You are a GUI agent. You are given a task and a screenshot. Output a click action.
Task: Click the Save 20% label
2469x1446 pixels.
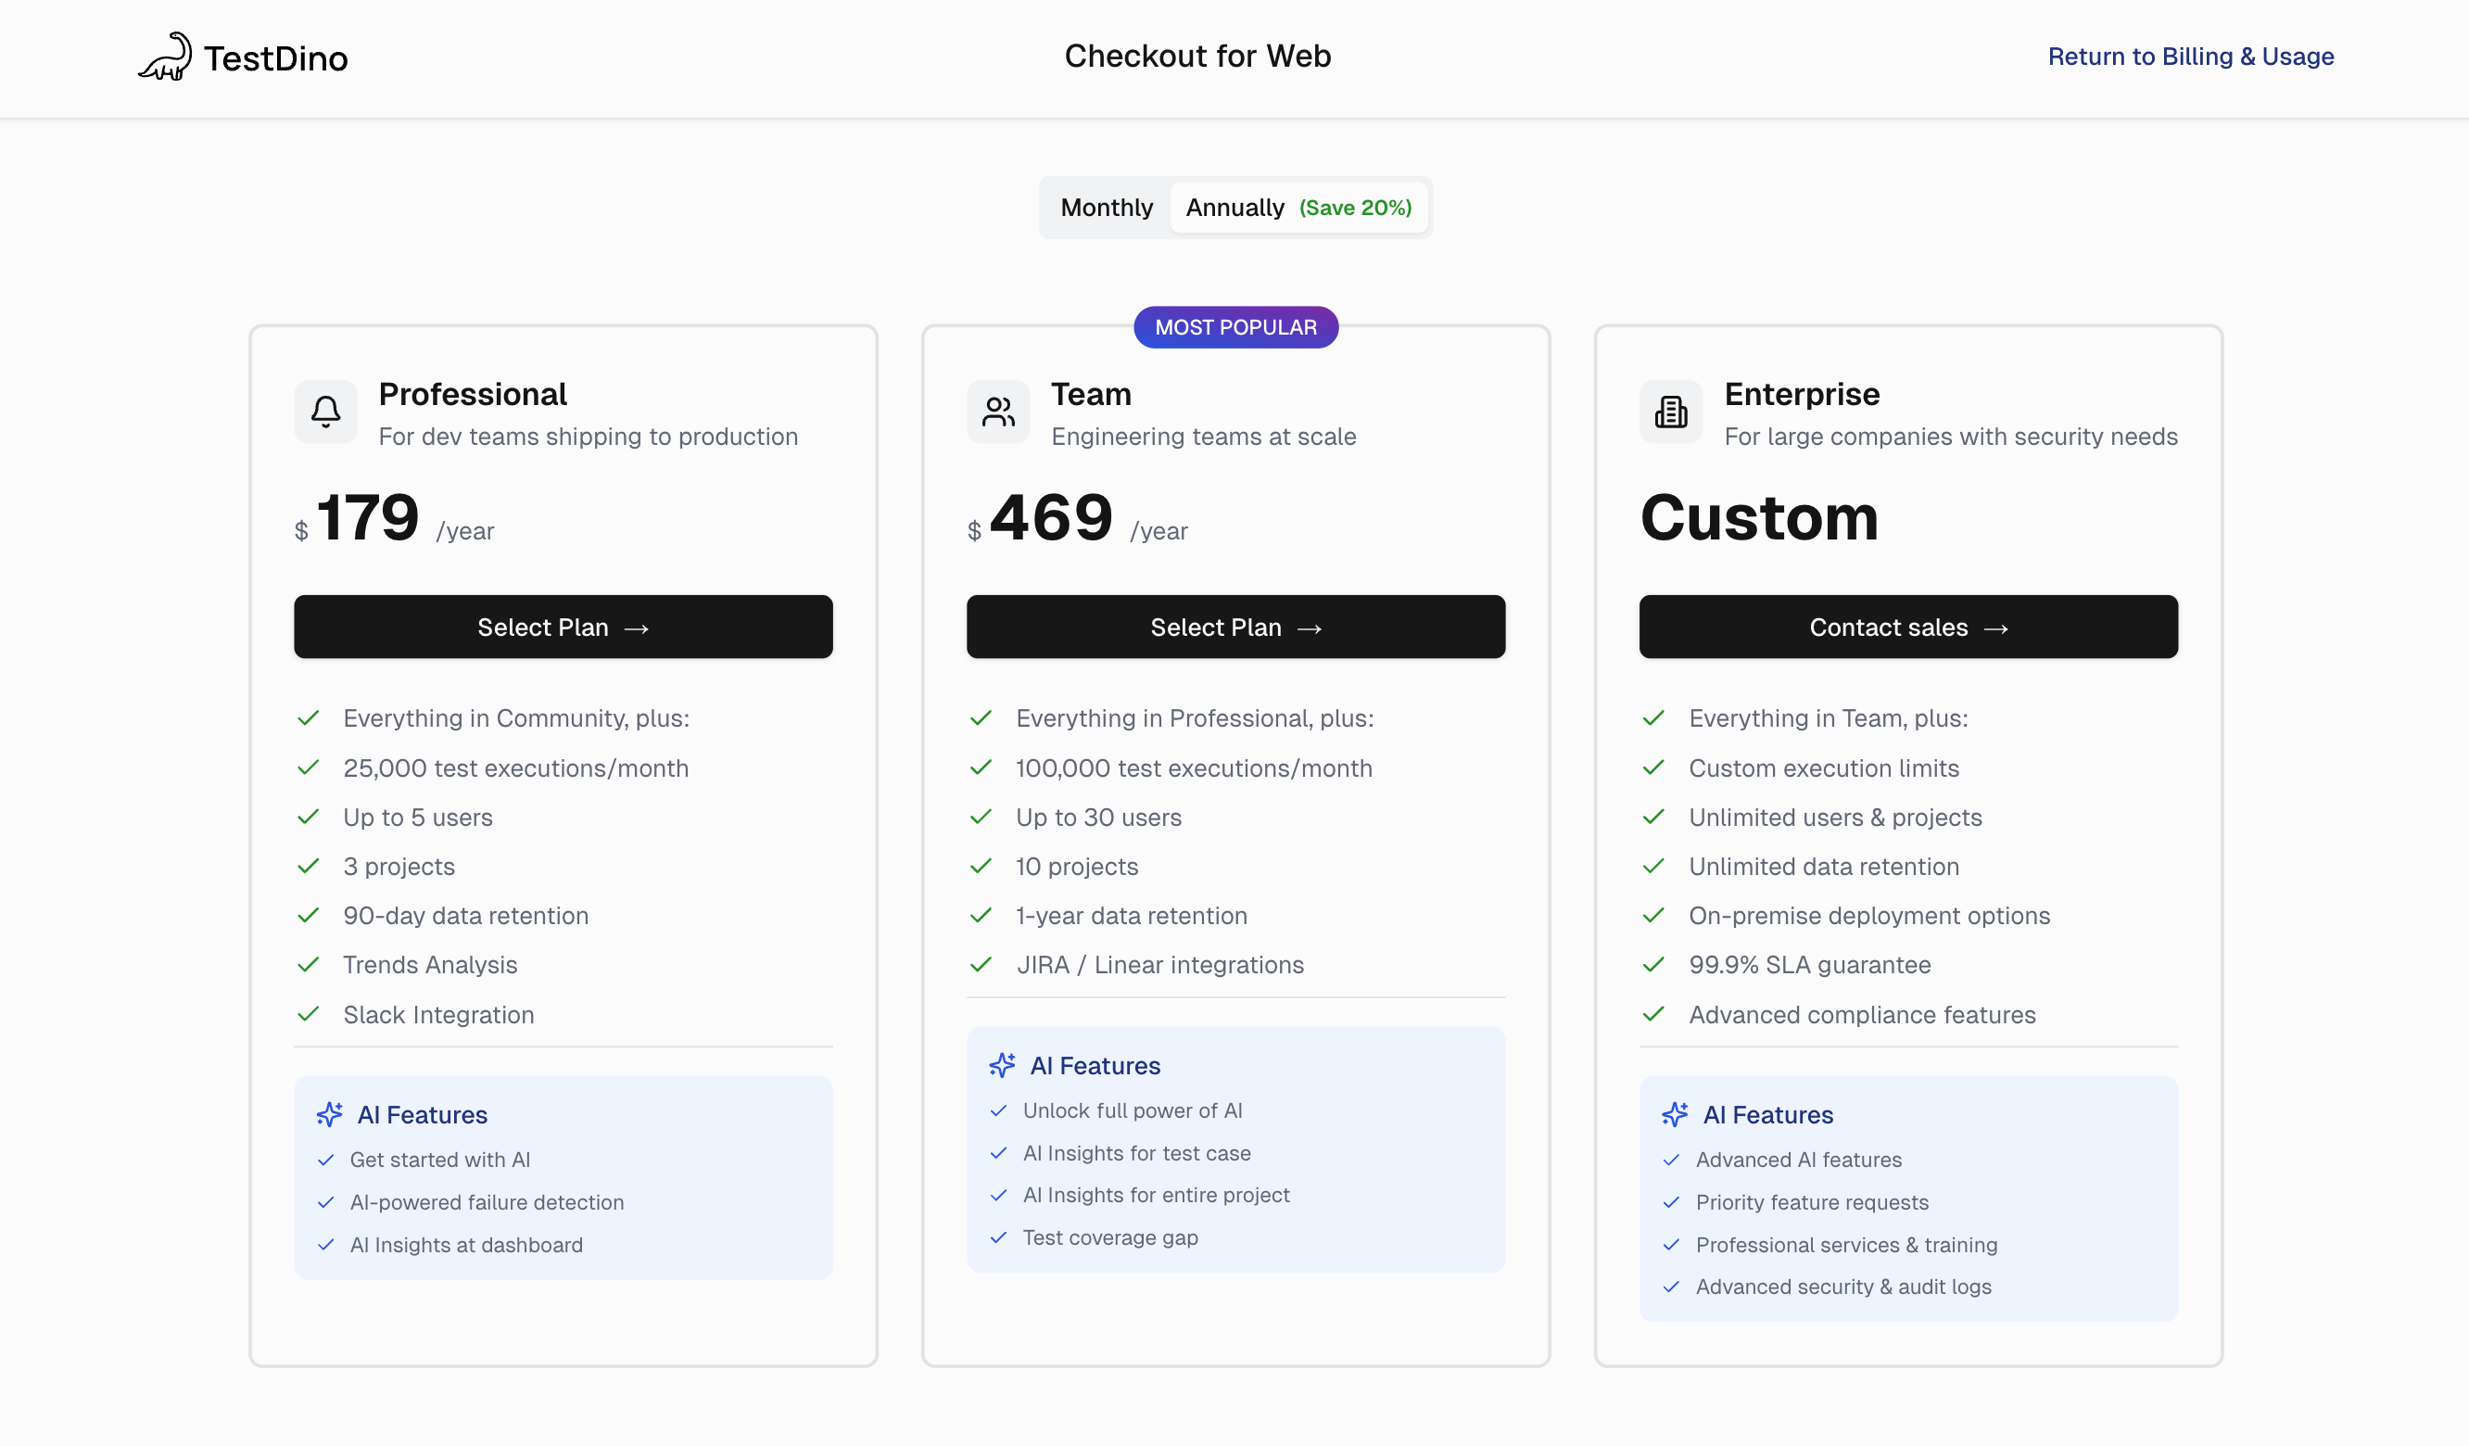(x=1355, y=208)
